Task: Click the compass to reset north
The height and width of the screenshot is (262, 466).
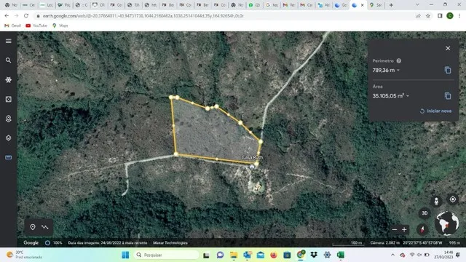Action: 422,229
